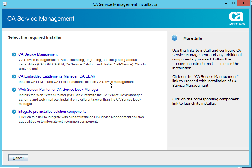This screenshot has height=168, width=252.
Task: Click the arrow icon beside CA Service Management
Action: [14, 54]
